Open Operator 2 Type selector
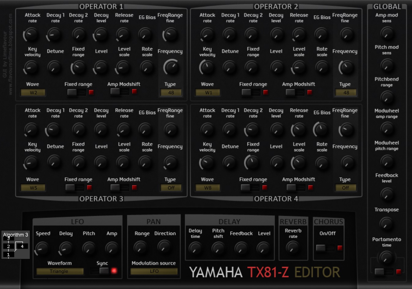412x289 pixels. tap(346, 93)
